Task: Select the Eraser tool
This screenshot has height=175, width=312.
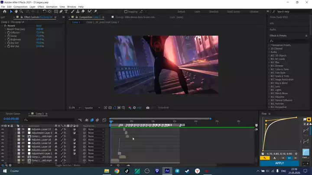Action: 83,12
